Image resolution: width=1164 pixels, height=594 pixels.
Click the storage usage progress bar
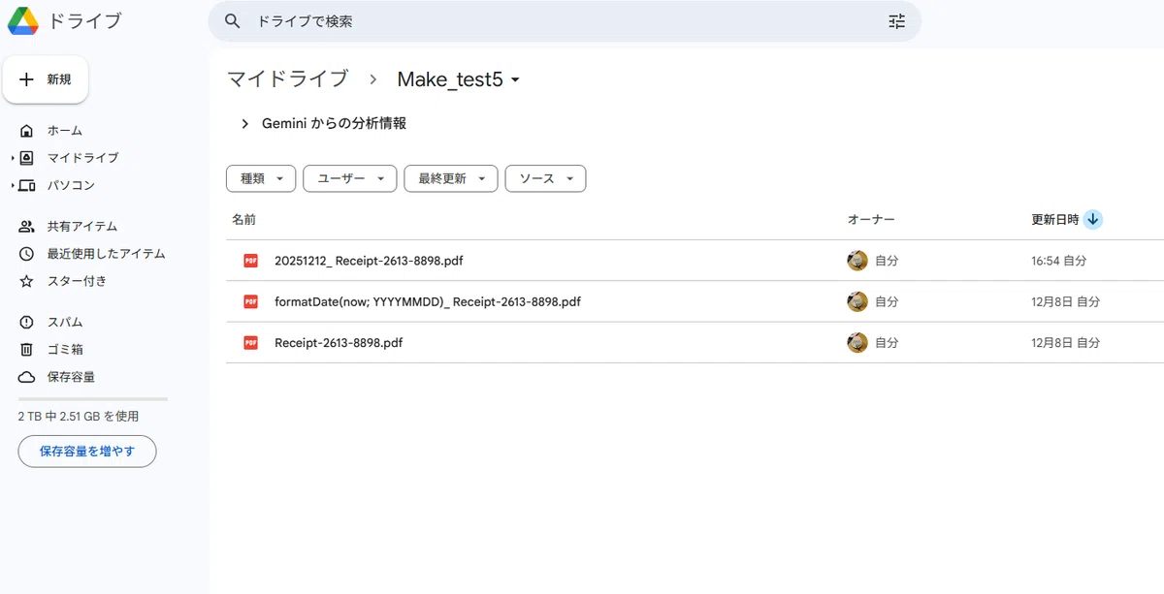(93, 399)
